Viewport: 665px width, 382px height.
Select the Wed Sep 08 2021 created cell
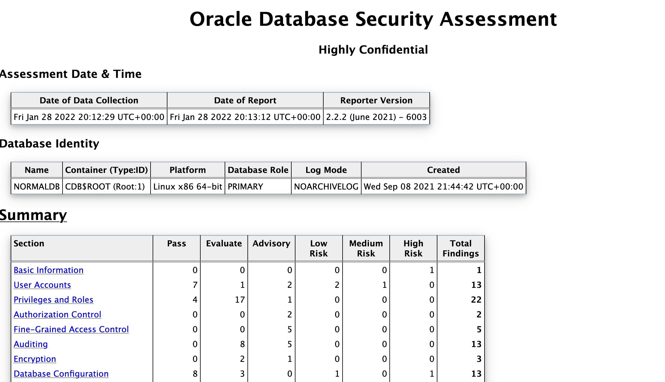pyautogui.click(x=444, y=187)
